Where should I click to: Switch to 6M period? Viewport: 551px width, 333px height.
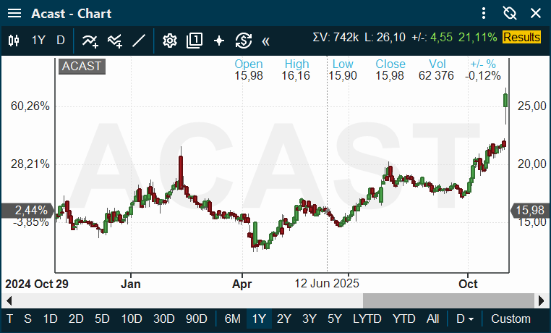(233, 319)
